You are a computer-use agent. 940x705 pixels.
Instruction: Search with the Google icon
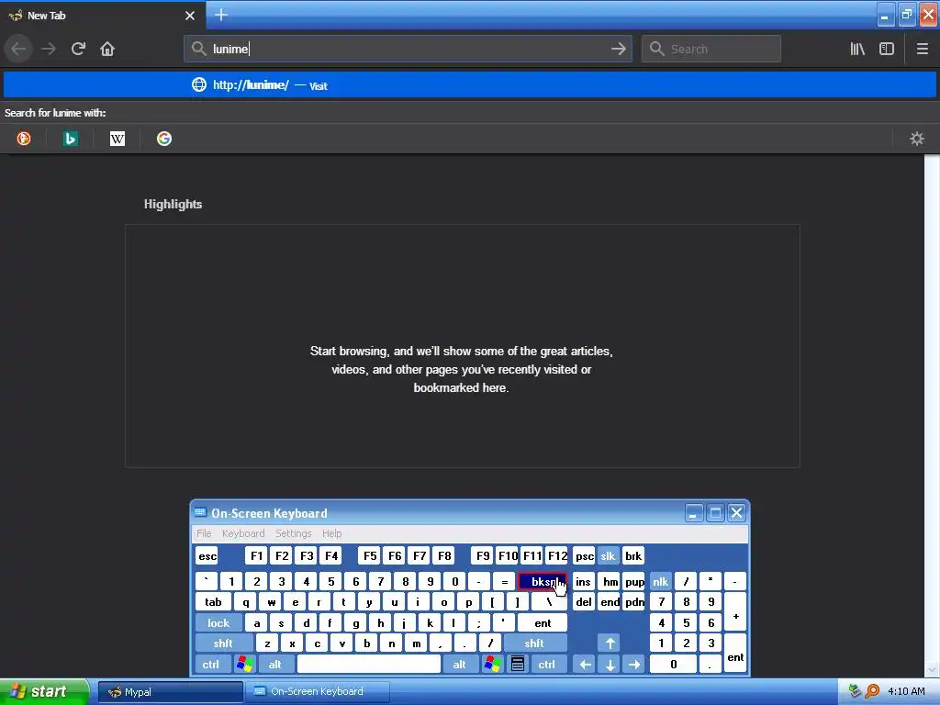[164, 139]
